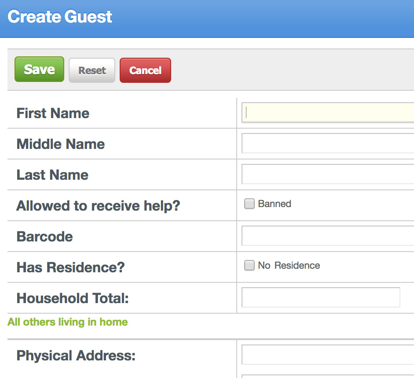414x378 pixels.
Task: Click the Physical Address: label
Action: point(76,356)
